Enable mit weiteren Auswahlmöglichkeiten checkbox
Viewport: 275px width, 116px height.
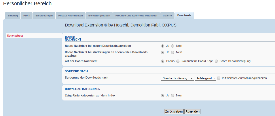coord(219,78)
